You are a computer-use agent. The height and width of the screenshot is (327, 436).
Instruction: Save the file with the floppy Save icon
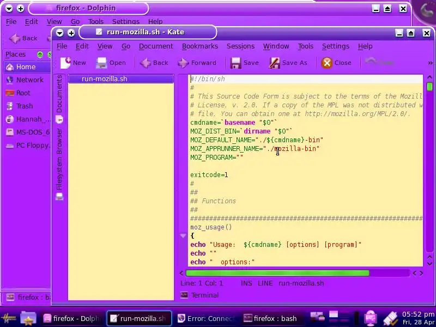point(235,63)
